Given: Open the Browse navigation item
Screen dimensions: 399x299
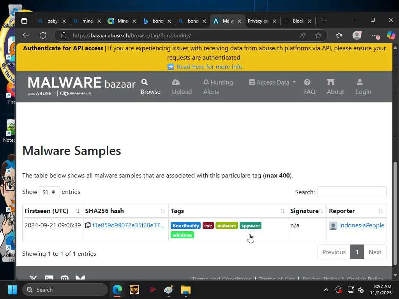Looking at the screenshot, I should click(150, 87).
